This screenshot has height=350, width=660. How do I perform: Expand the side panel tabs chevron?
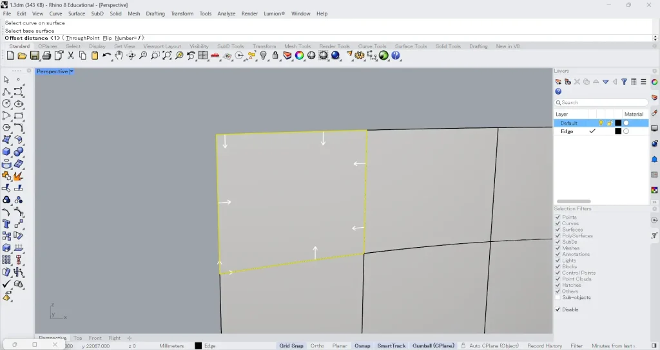[655, 202]
